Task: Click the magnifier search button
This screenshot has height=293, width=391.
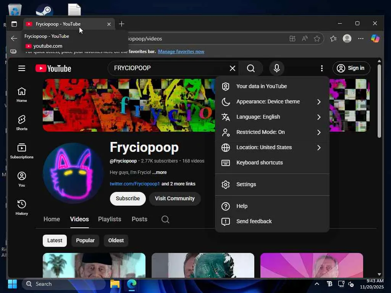Action: 251,68
